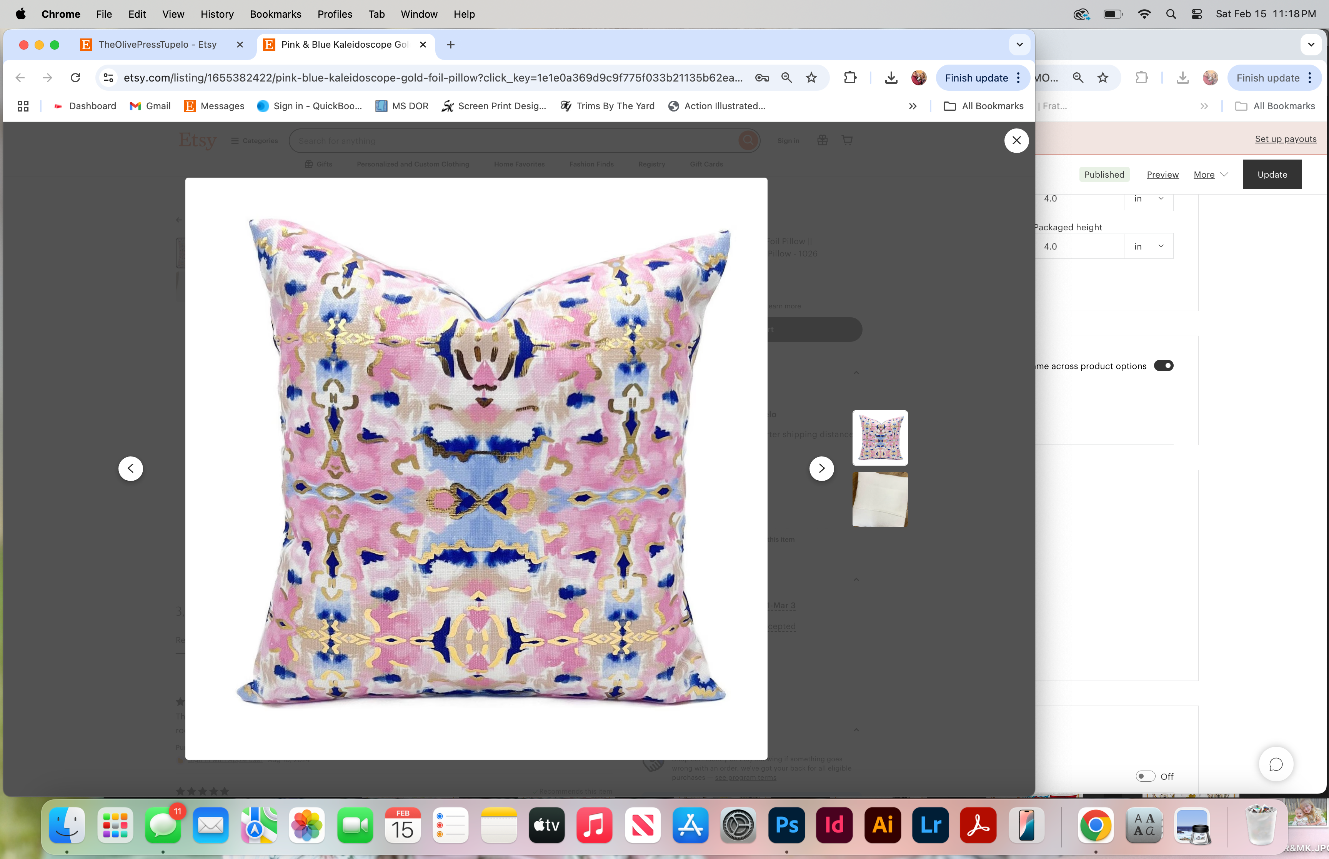Open the Packaged height unit dropdown
This screenshot has width=1329, height=859.
[1148, 246]
